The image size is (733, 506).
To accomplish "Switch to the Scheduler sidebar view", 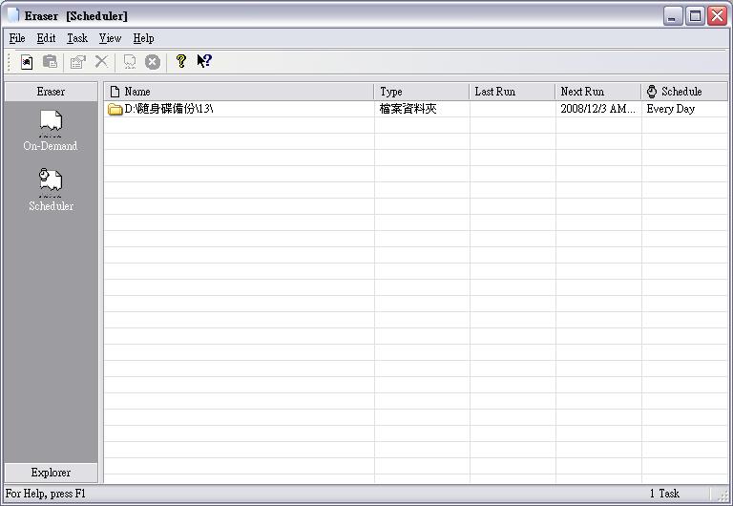I will [x=51, y=190].
